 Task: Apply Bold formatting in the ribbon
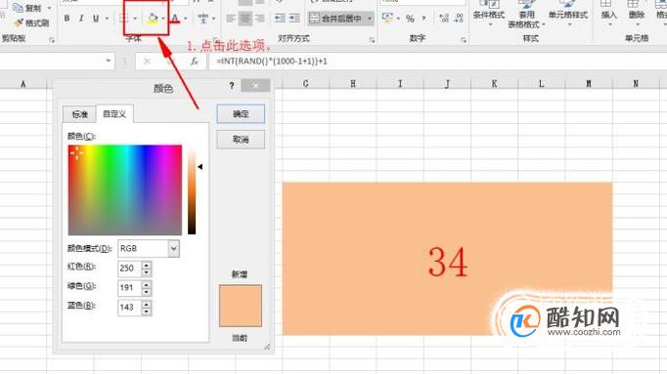(67, 19)
